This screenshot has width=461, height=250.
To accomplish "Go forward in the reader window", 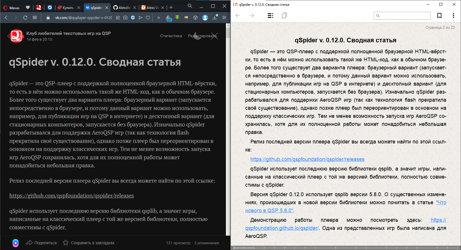I will [x=252, y=16].
